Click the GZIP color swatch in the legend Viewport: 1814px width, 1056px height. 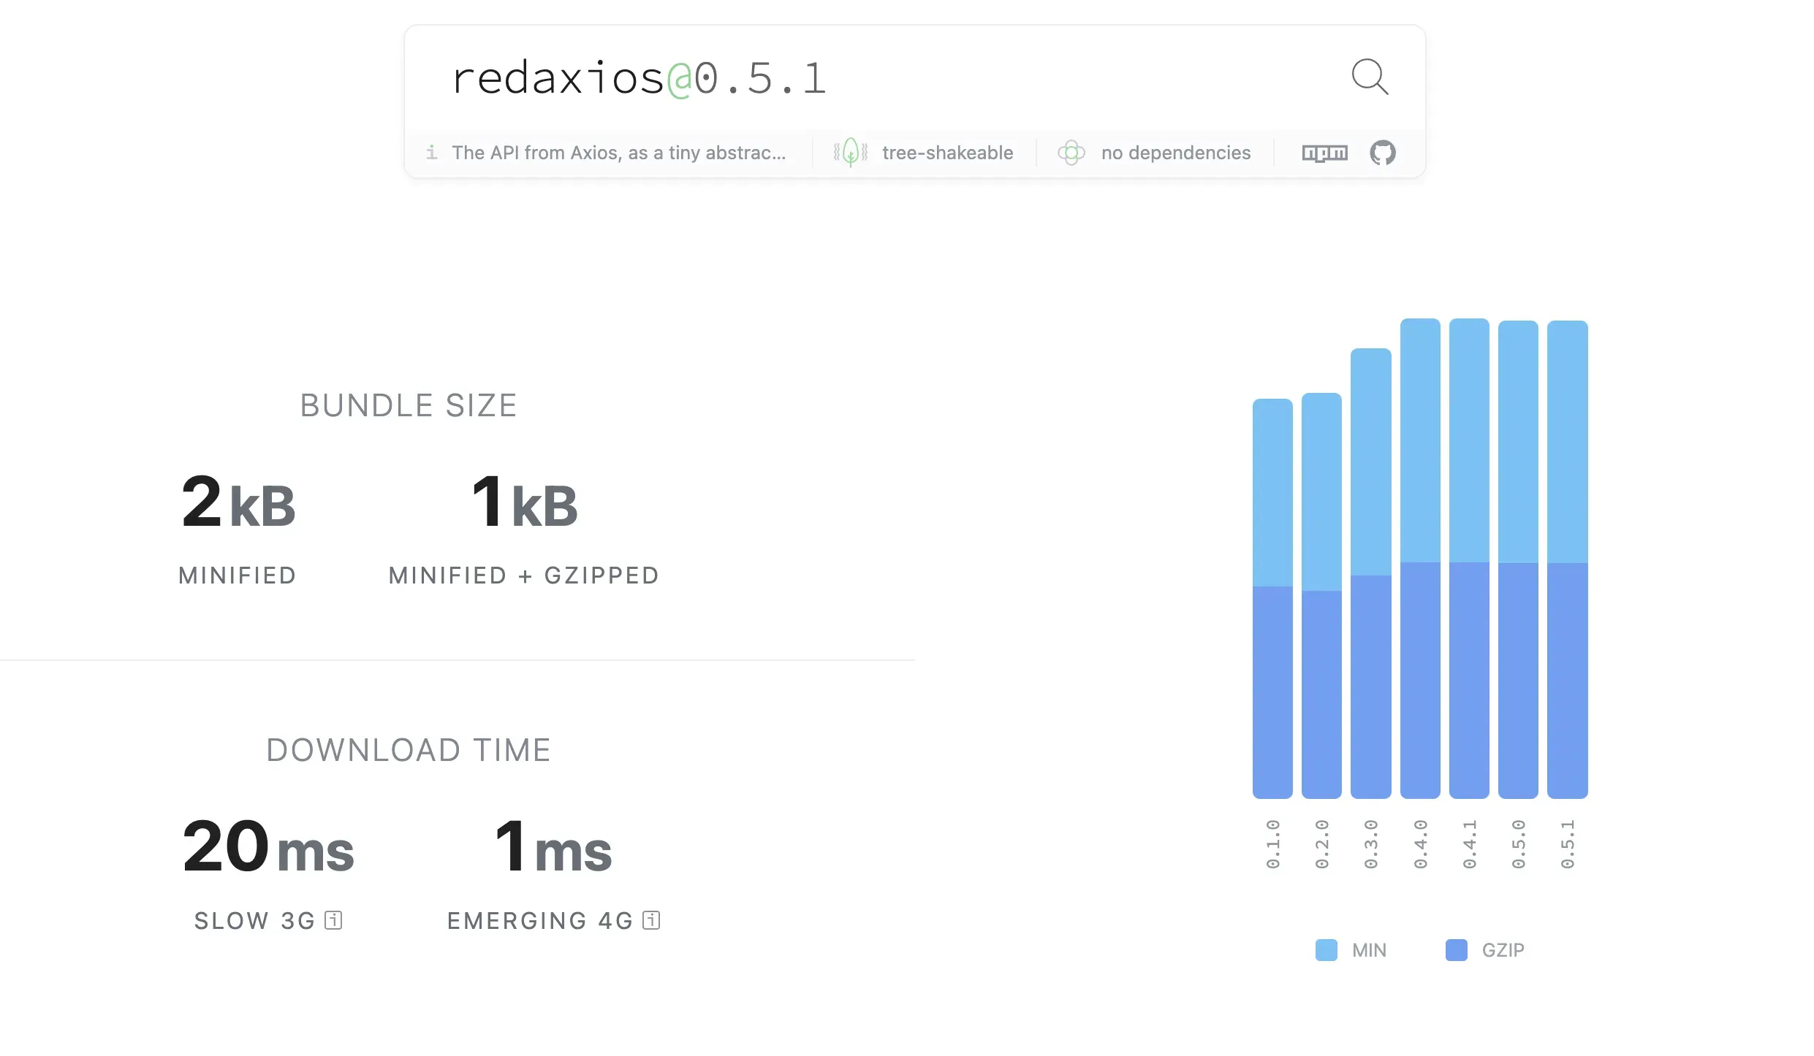pyautogui.click(x=1457, y=949)
